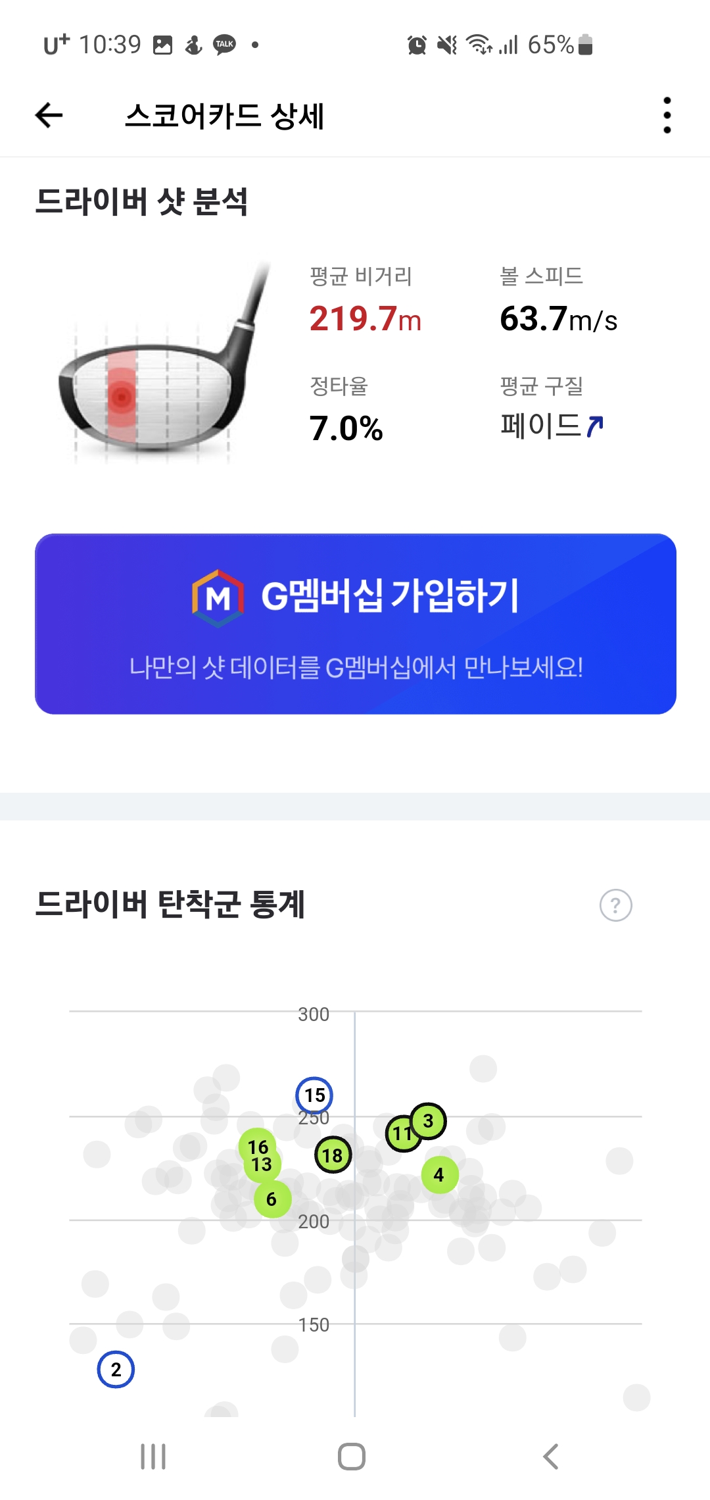Open the three-dot more options menu
This screenshot has height=1500, width=710.
point(667,116)
